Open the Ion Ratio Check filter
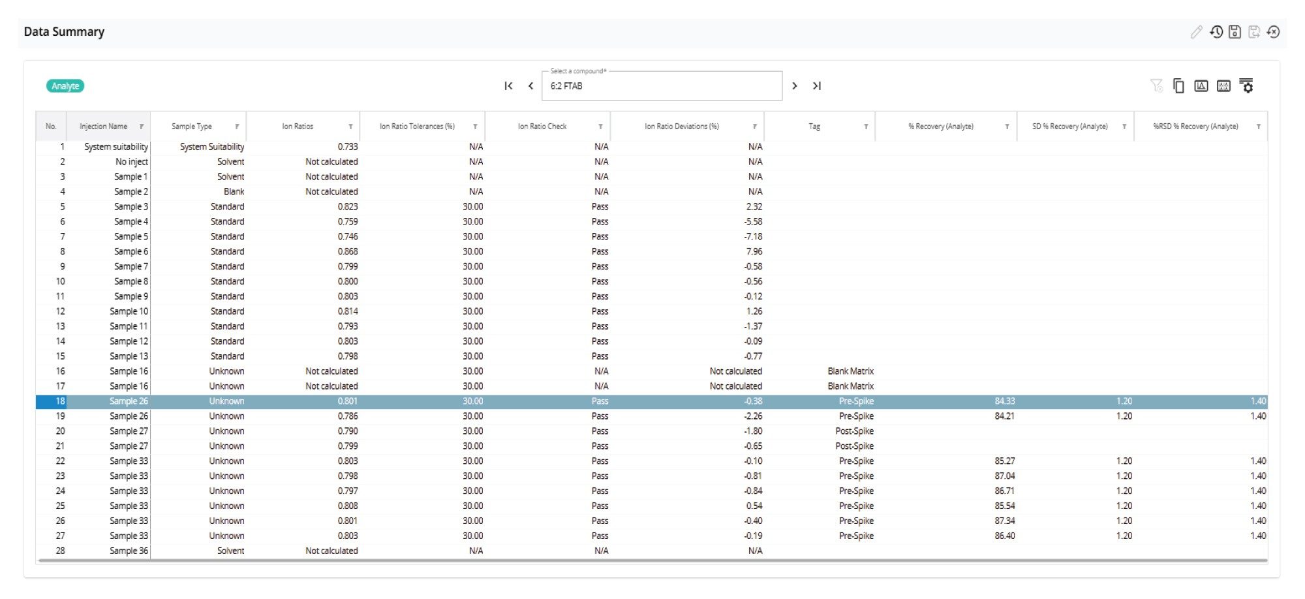The width and height of the screenshot is (1305, 599). click(600, 126)
